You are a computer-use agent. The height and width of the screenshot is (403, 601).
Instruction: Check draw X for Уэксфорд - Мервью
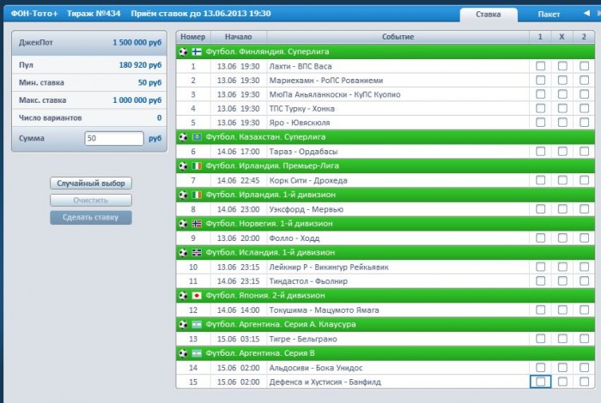(x=562, y=209)
